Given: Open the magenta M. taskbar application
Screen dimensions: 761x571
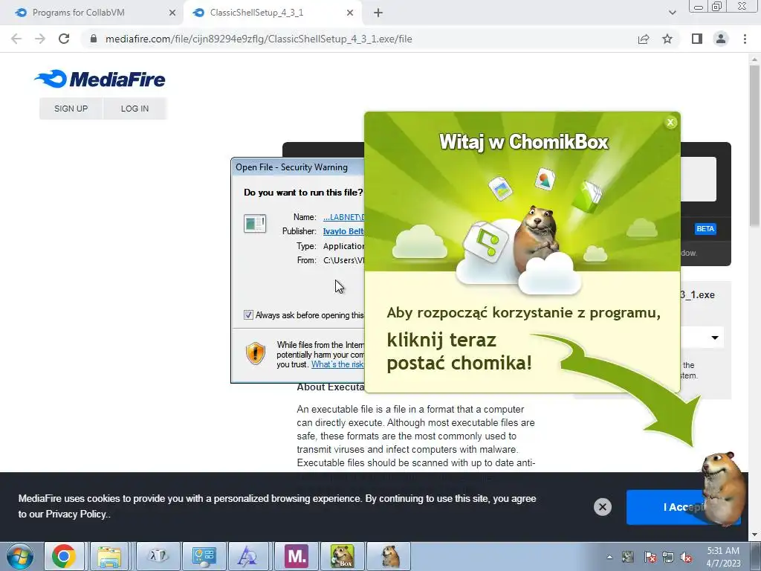Looking at the screenshot, I should coord(296,556).
